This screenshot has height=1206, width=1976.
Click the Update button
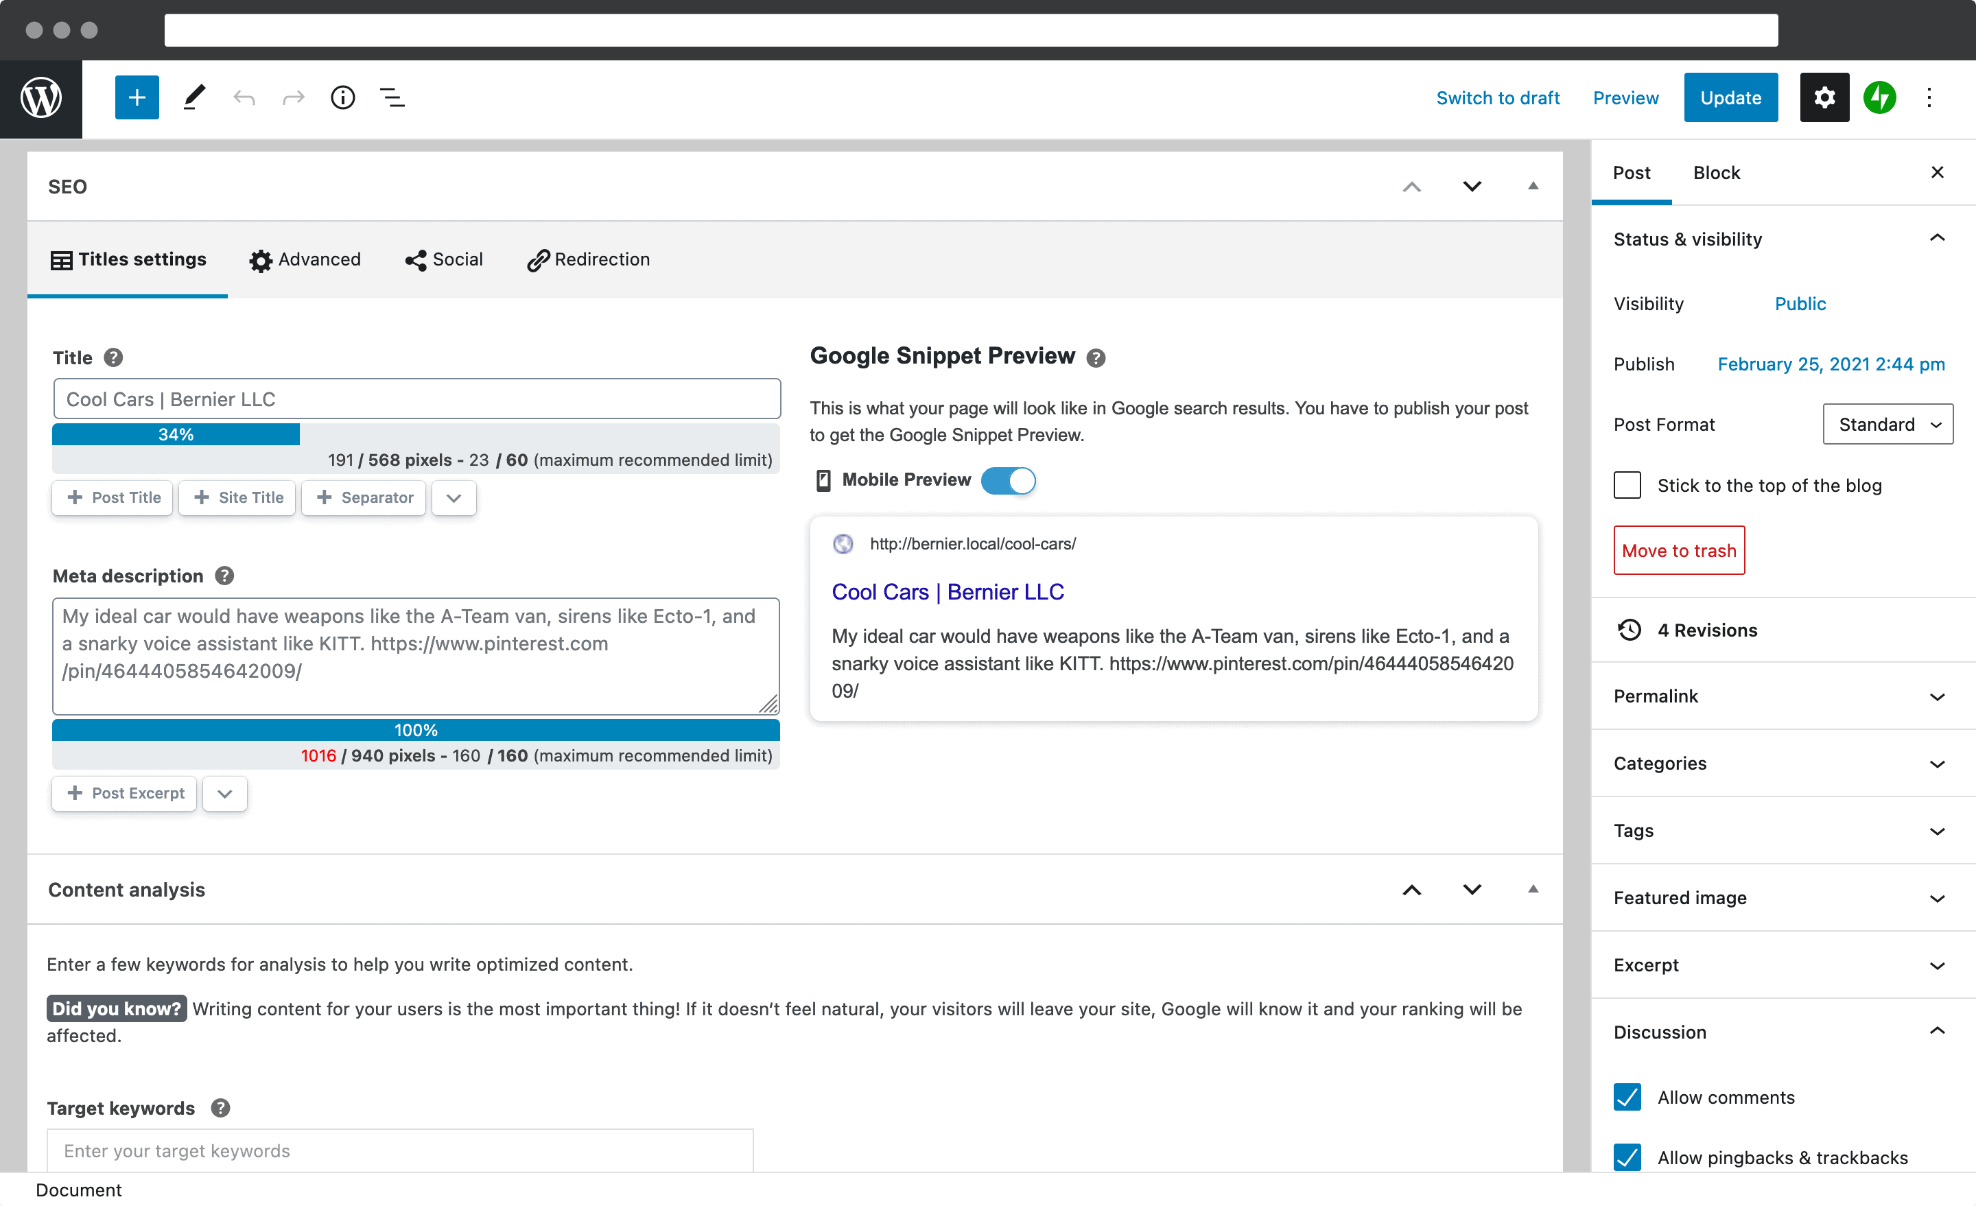pyautogui.click(x=1730, y=98)
